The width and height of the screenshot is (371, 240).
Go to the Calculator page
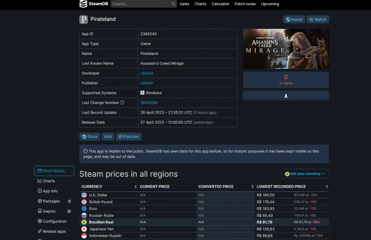point(220,4)
